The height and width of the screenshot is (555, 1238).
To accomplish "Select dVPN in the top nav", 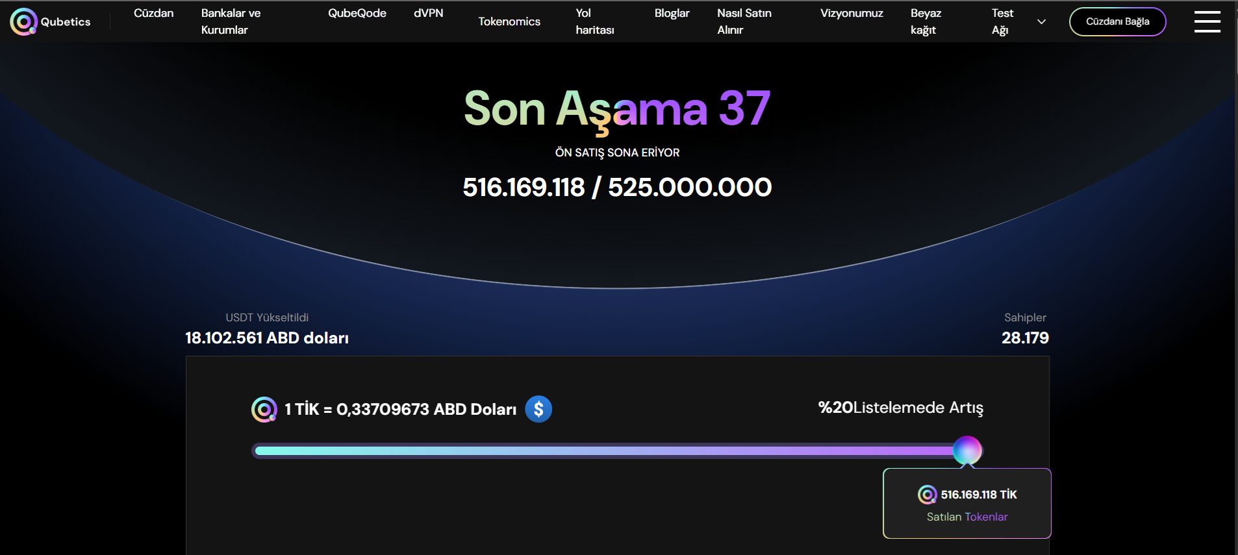I will click(x=429, y=13).
